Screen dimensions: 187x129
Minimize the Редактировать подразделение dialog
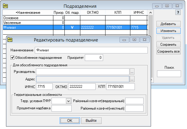pyautogui.click(x=124, y=40)
